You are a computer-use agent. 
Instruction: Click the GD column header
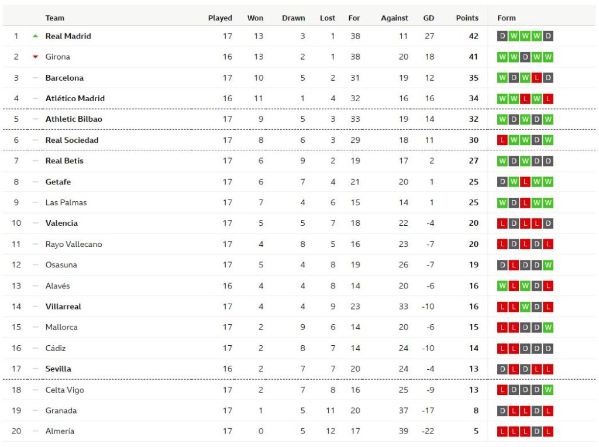point(429,18)
